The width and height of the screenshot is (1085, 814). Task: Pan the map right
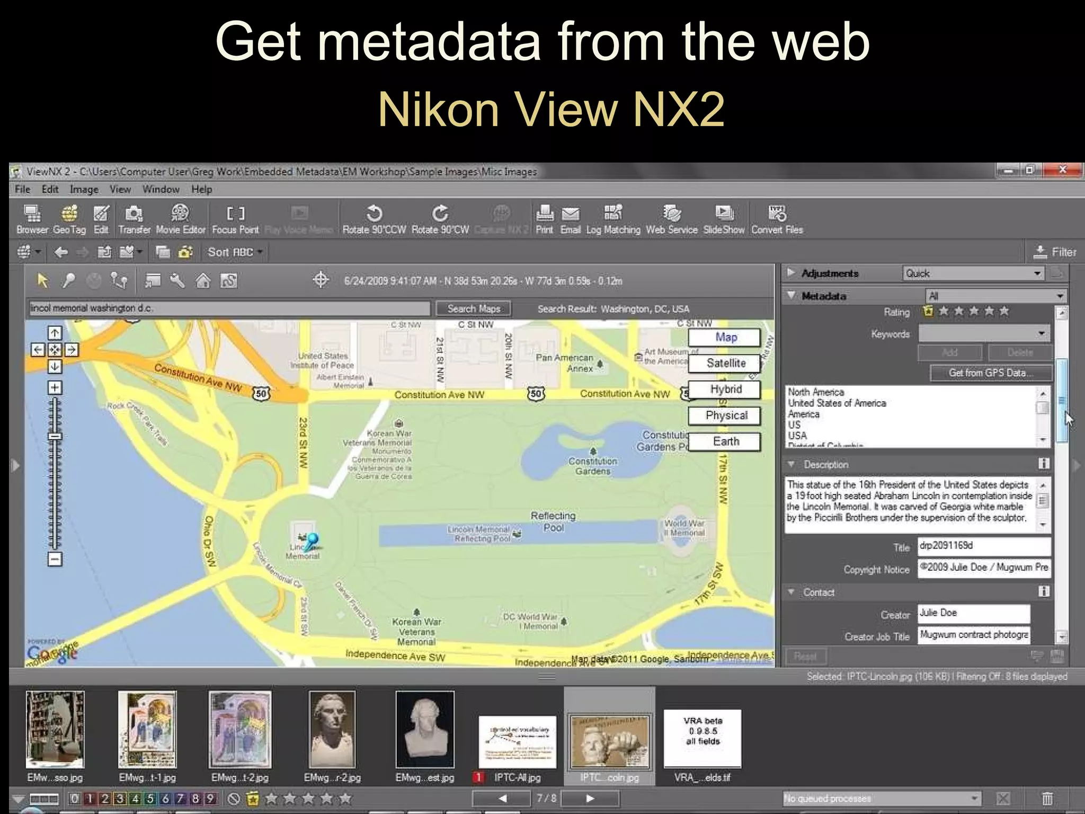pyautogui.click(x=72, y=350)
